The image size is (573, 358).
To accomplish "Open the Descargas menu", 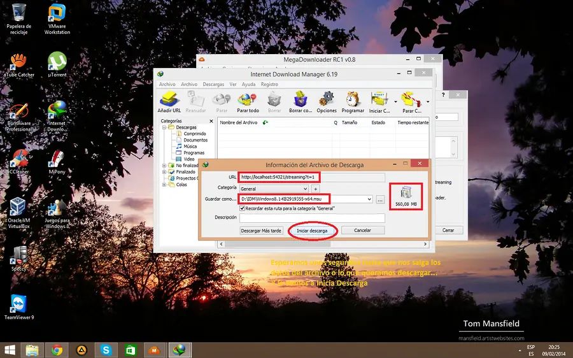I will point(213,84).
